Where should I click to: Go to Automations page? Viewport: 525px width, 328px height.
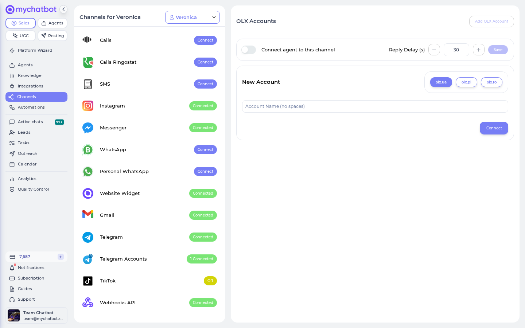pyautogui.click(x=36, y=107)
